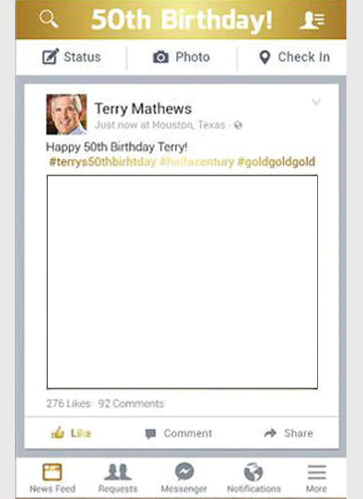Image resolution: width=363 pixels, height=499 pixels.
Task: Click the globe privacy icon beside Texas
Action: pyautogui.click(x=238, y=125)
